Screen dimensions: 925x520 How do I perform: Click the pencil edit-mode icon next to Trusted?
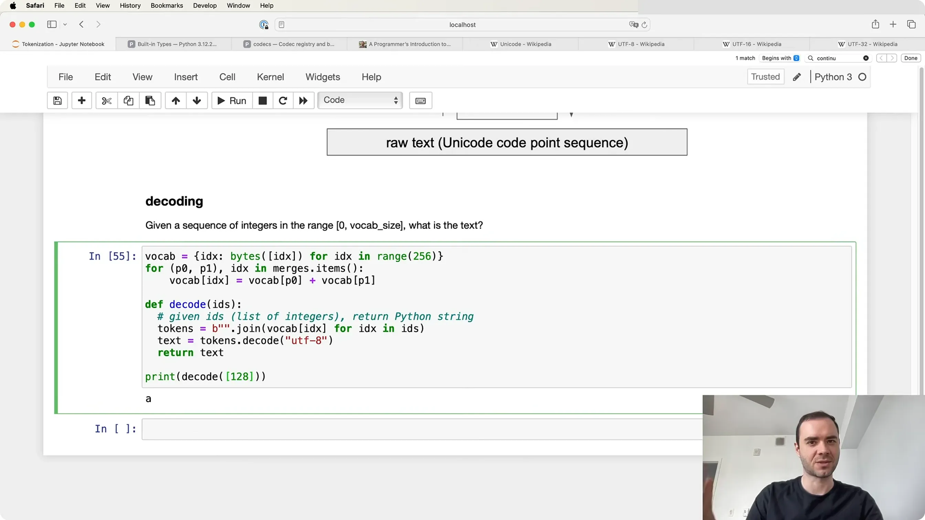point(797,77)
